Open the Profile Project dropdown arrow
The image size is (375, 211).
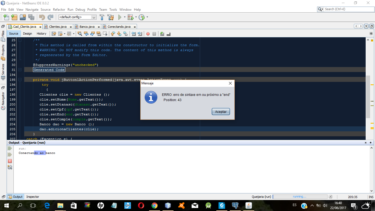[x=147, y=17]
